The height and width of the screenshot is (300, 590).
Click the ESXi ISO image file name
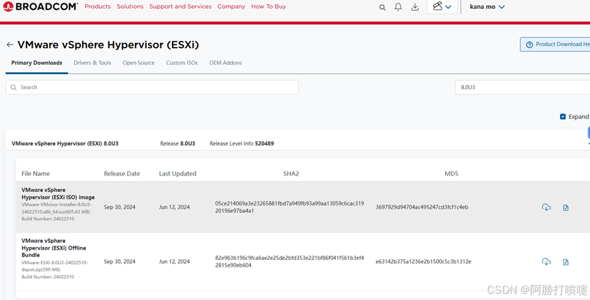point(58,193)
